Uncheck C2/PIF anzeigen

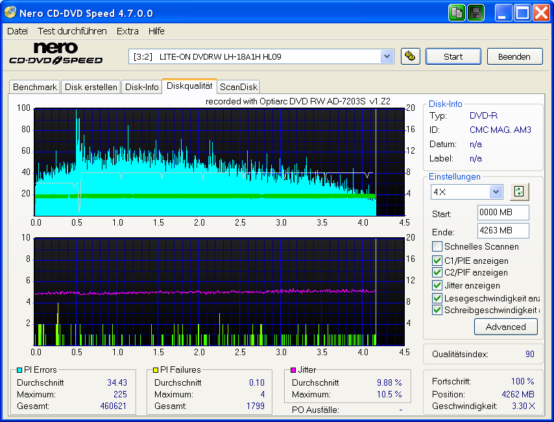pos(437,273)
